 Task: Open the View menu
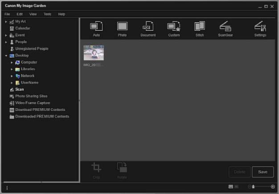pos(33,14)
